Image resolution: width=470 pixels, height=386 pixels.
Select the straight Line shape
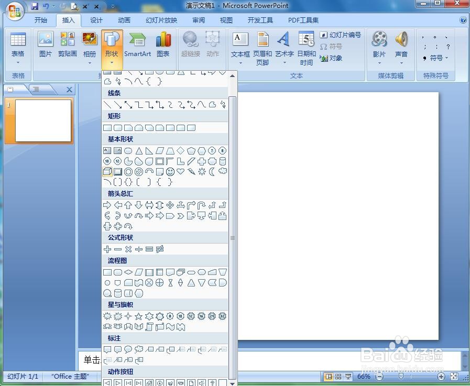point(107,105)
